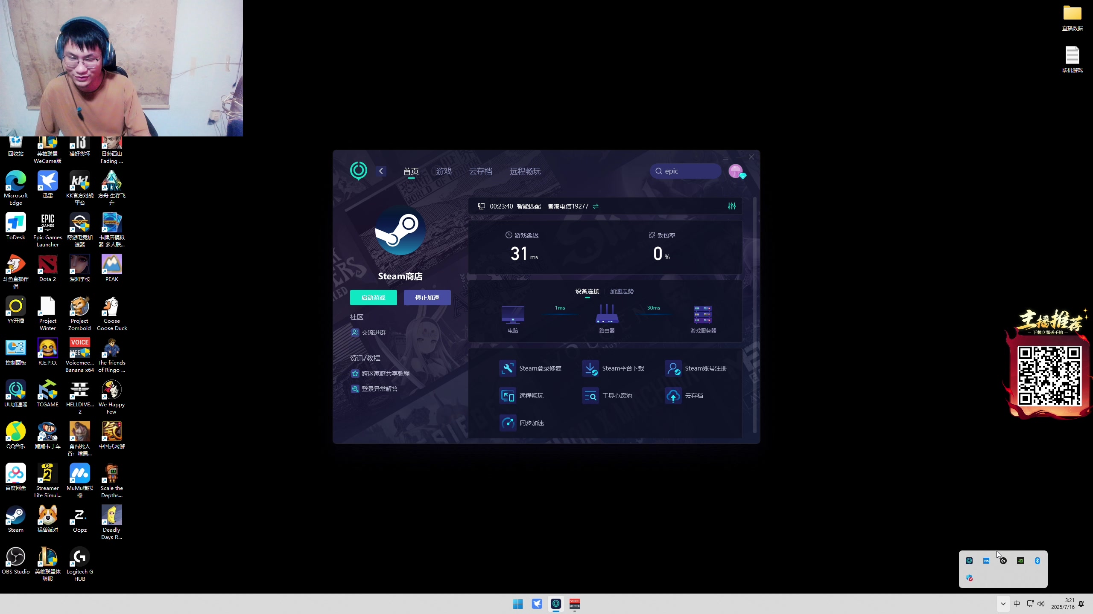Click 启动游戏 button
This screenshot has height=614, width=1093.
click(x=373, y=298)
